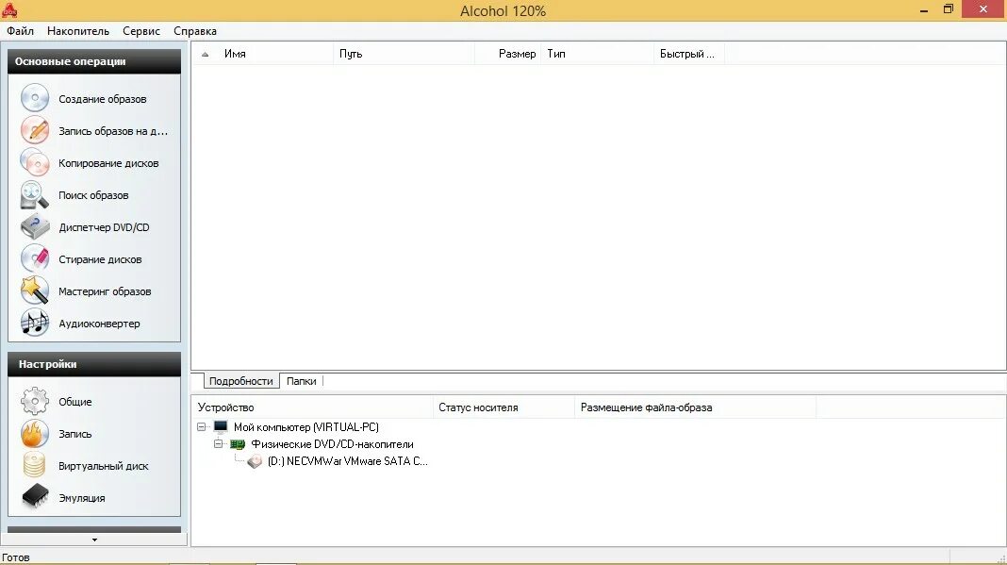Click the Мастеринг образов wand icon
The width and height of the screenshot is (1007, 565).
pyautogui.click(x=35, y=291)
